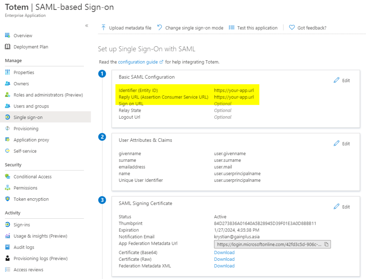Click the emailaddress claim name
The width and height of the screenshot is (366, 279).
132,167
